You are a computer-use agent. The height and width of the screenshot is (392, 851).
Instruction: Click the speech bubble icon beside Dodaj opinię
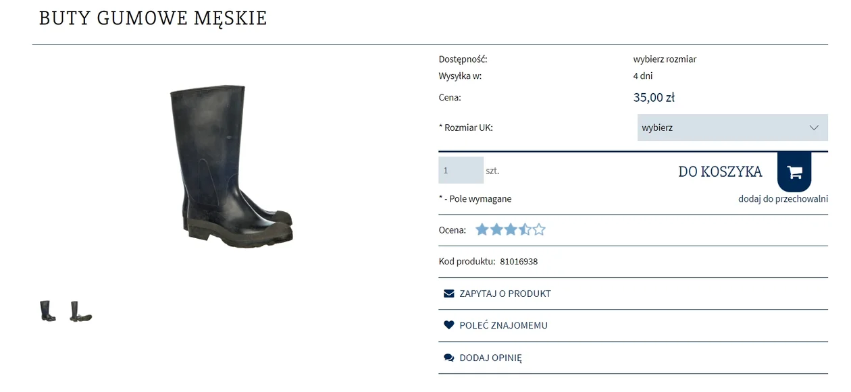point(448,358)
